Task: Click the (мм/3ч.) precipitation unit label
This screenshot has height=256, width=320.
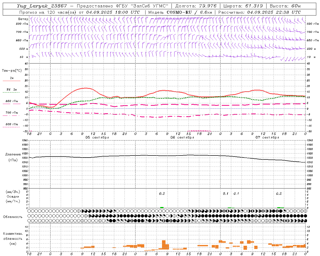Action: click(13, 192)
